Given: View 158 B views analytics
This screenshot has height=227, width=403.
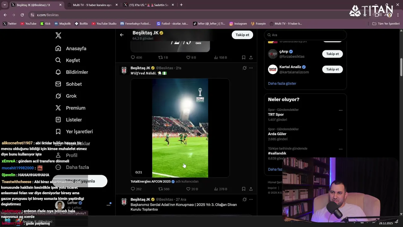Looking at the screenshot, I should click(220, 57).
